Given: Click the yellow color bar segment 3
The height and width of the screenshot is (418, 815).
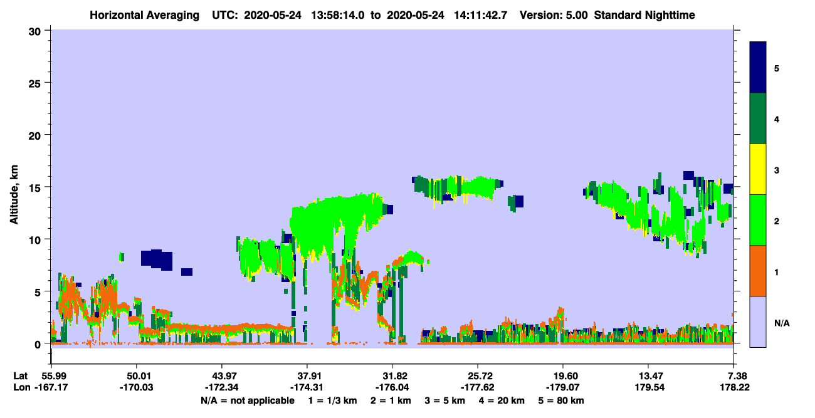Looking at the screenshot, I should pos(758,169).
